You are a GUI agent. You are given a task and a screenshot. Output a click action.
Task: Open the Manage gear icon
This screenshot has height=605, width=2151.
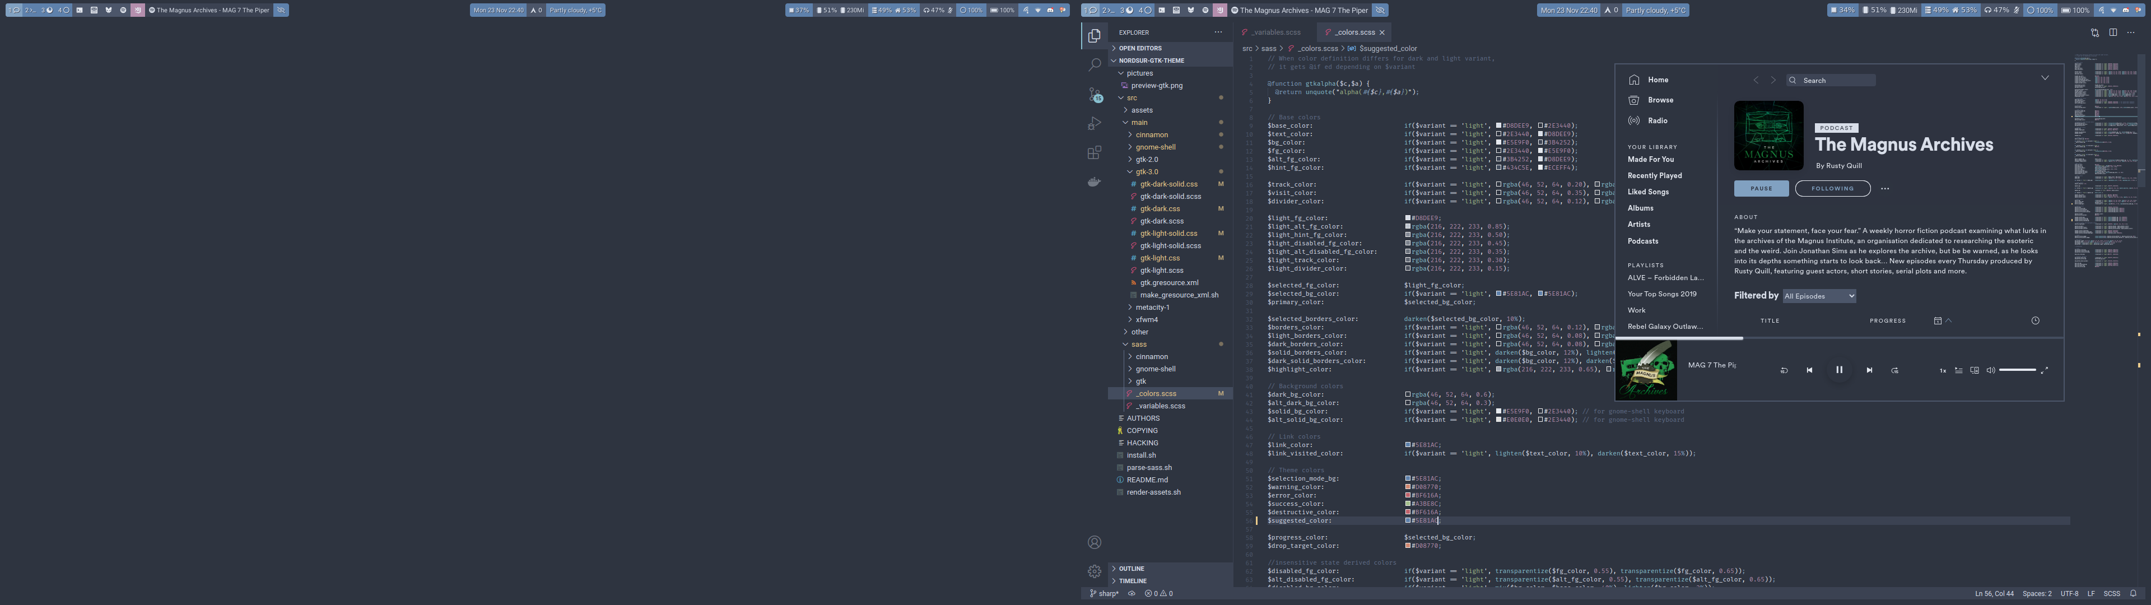1094,571
